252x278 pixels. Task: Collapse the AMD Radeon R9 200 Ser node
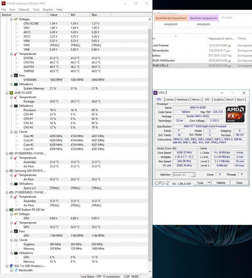[7, 210]
